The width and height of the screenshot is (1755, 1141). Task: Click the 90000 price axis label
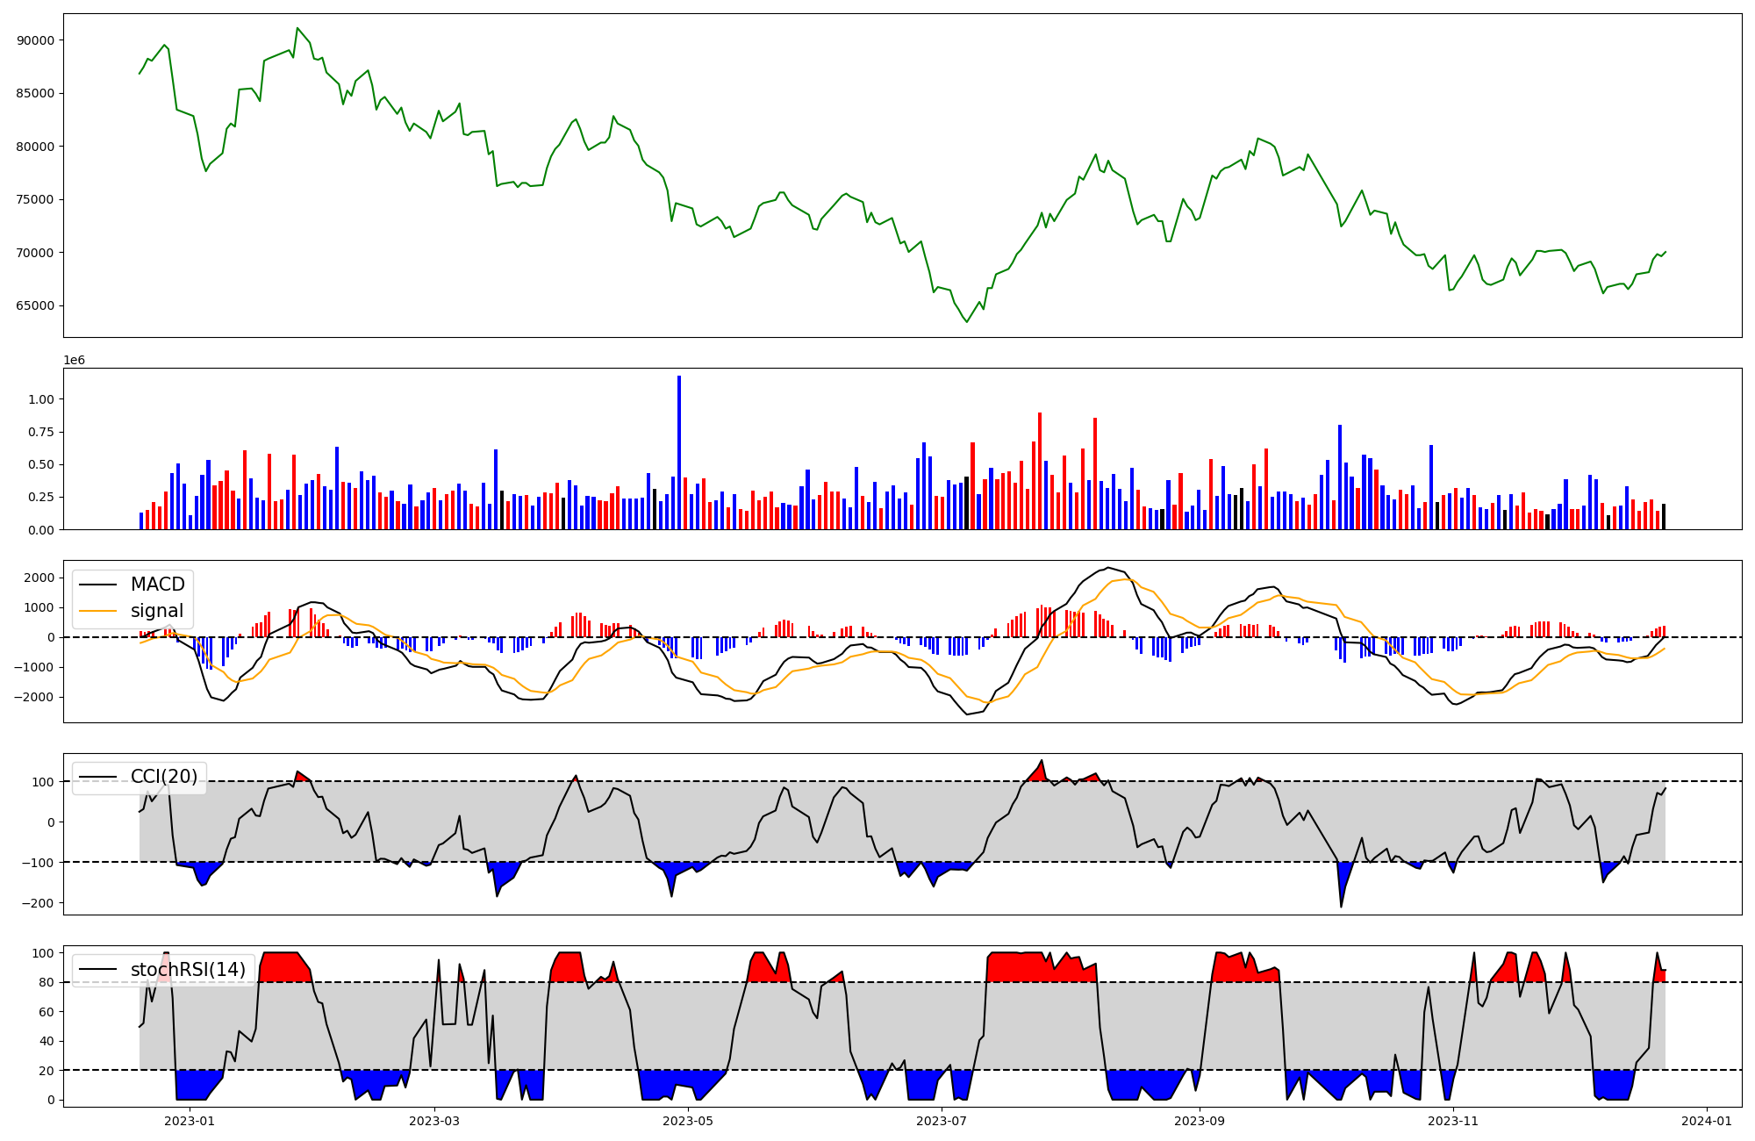pos(35,40)
